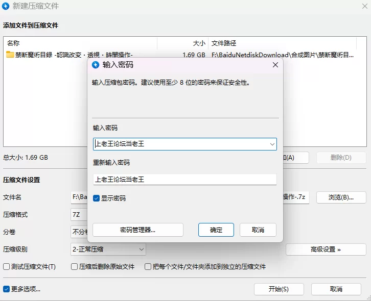Enable 测试压缩文件(T) option
371x301 pixels.
7,267
